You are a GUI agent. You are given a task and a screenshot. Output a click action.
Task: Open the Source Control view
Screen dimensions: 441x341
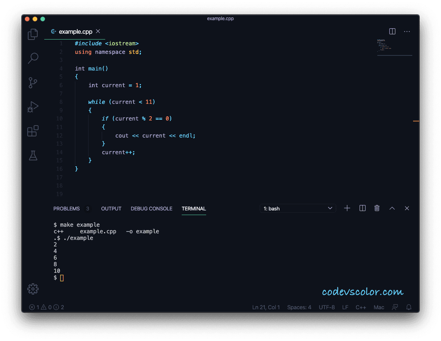coord(33,83)
